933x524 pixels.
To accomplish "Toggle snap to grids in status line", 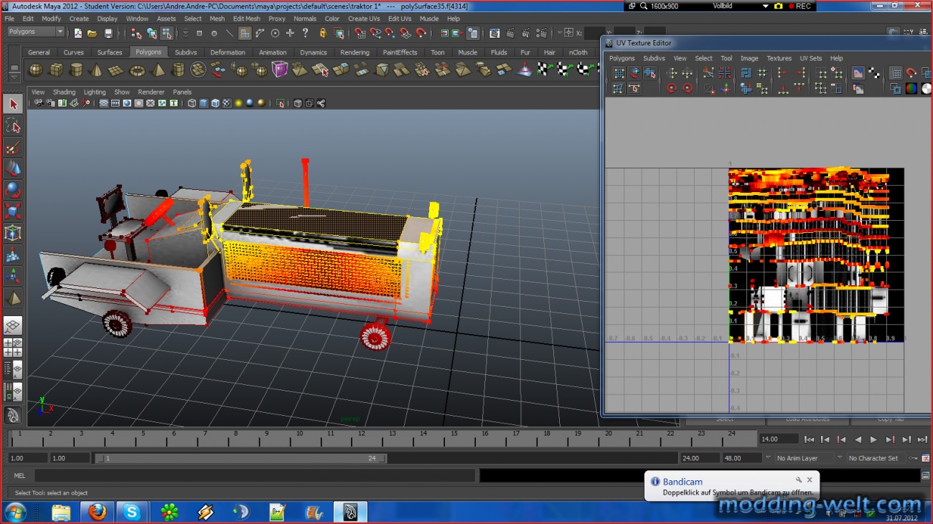I will (360, 33).
